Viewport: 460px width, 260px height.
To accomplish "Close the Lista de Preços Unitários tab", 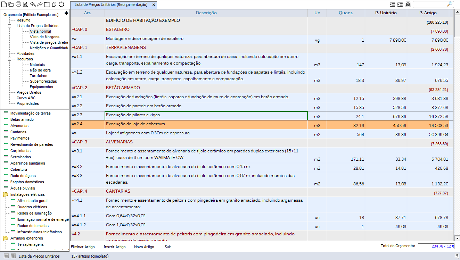I will pos(154,5).
